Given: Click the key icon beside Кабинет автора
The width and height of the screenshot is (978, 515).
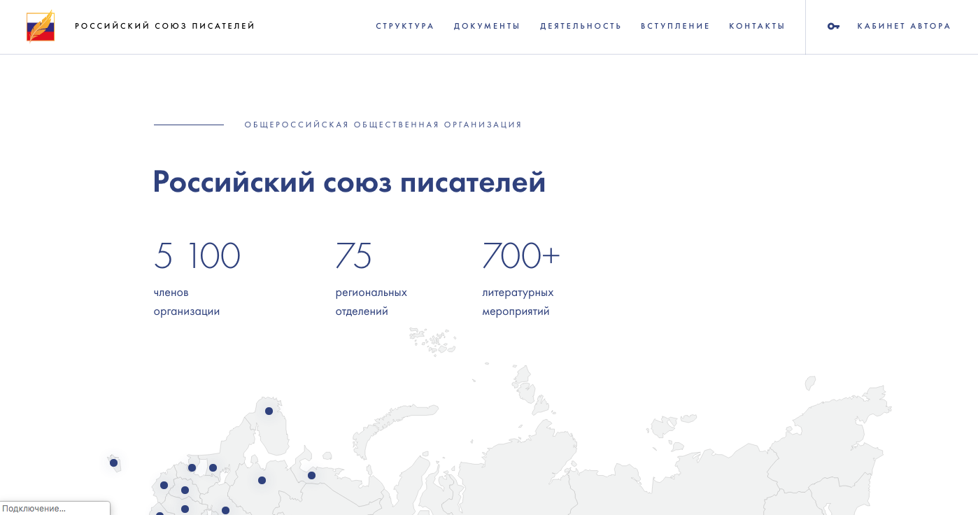Looking at the screenshot, I should coord(833,27).
